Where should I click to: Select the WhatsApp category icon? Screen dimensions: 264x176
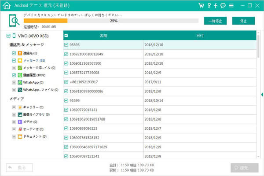[x=20, y=82]
